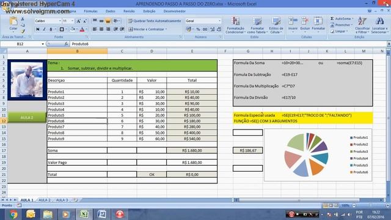Screen dimensions: 391x220
Task: Click the Copy icon in clipboard group
Action: click(x=23, y=25)
